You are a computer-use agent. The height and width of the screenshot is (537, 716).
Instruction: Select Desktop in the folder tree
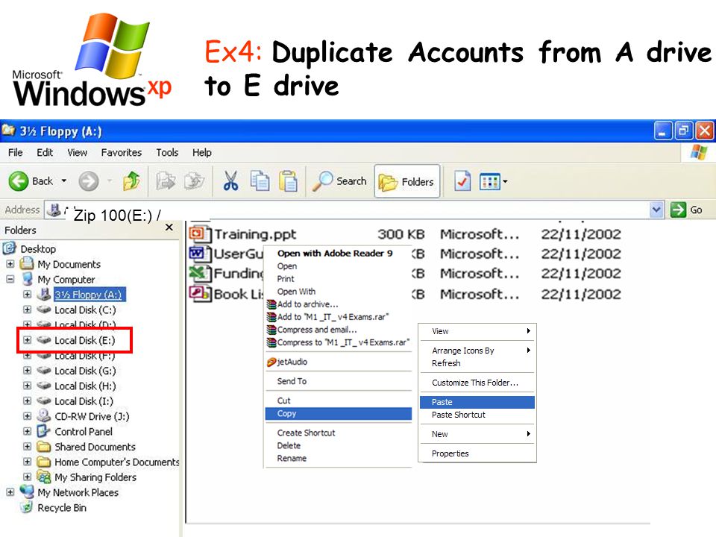(38, 249)
